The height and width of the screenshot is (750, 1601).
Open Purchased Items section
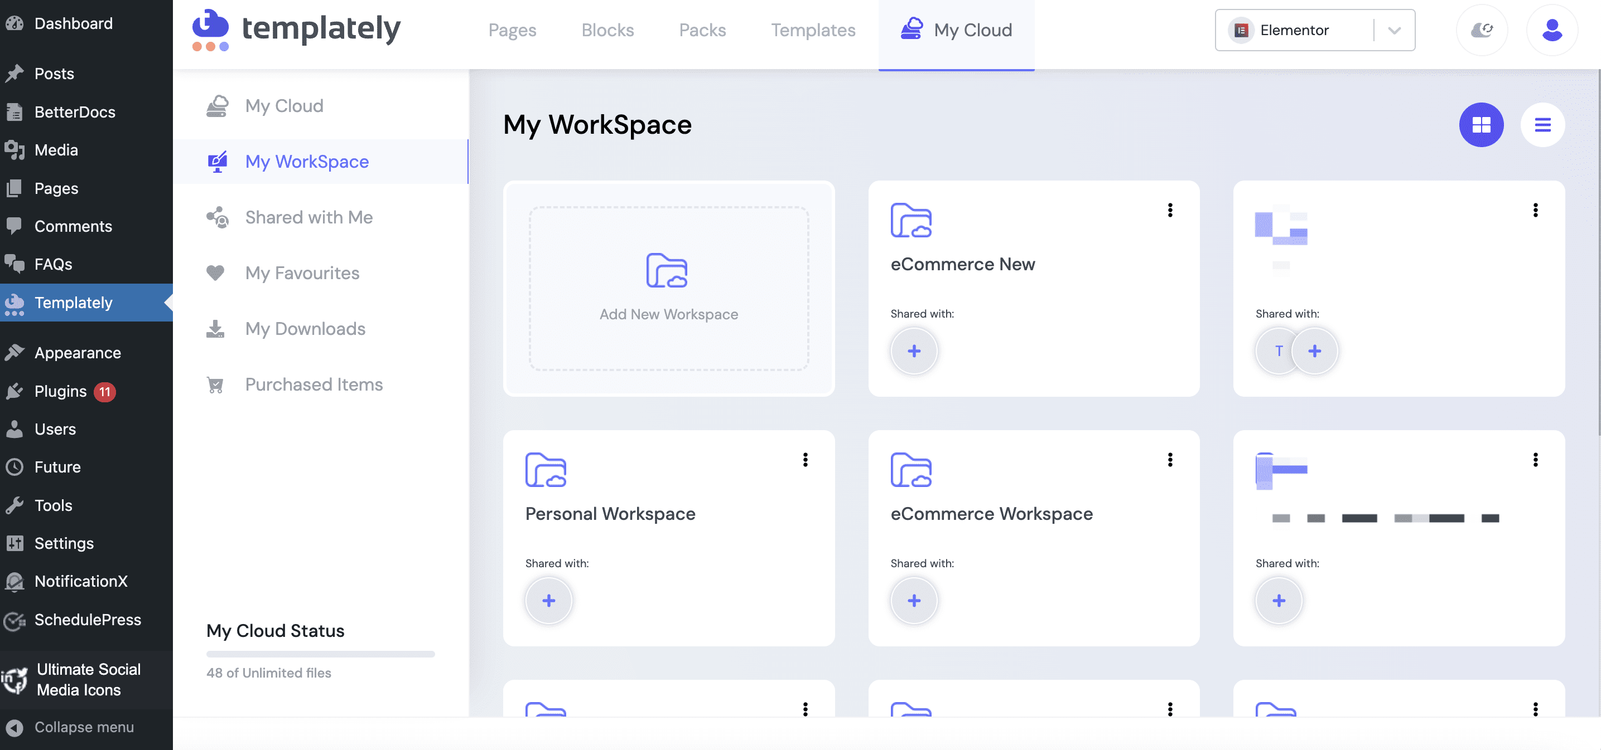(x=320, y=384)
